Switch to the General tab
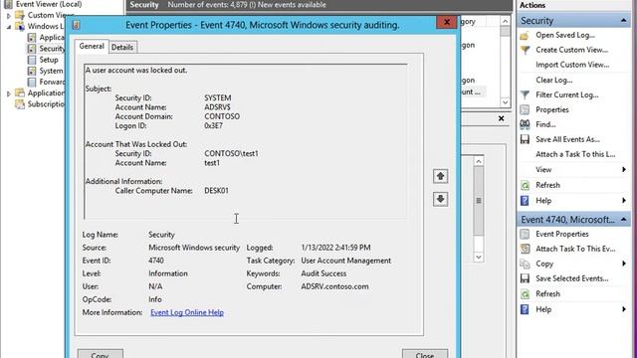The width and height of the screenshot is (637, 358). click(92, 47)
